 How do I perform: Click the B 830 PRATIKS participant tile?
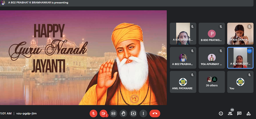pyautogui.click(x=212, y=33)
